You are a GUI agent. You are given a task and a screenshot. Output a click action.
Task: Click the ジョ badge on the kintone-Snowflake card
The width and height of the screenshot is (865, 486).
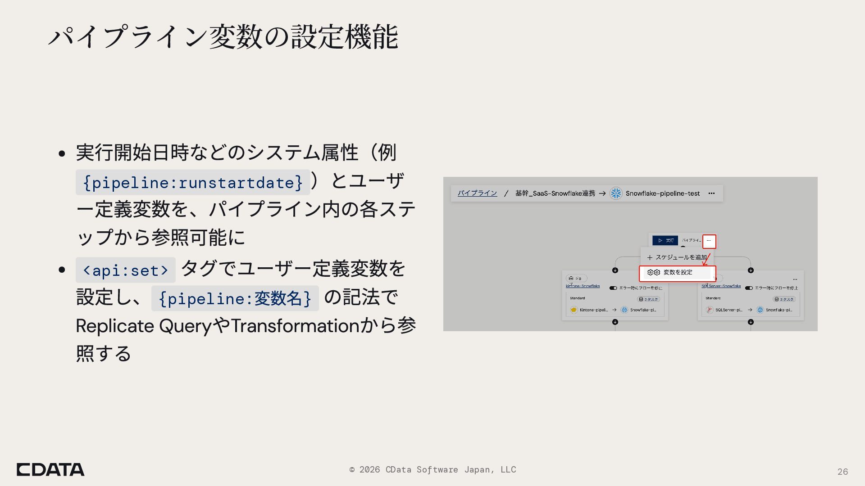point(576,278)
